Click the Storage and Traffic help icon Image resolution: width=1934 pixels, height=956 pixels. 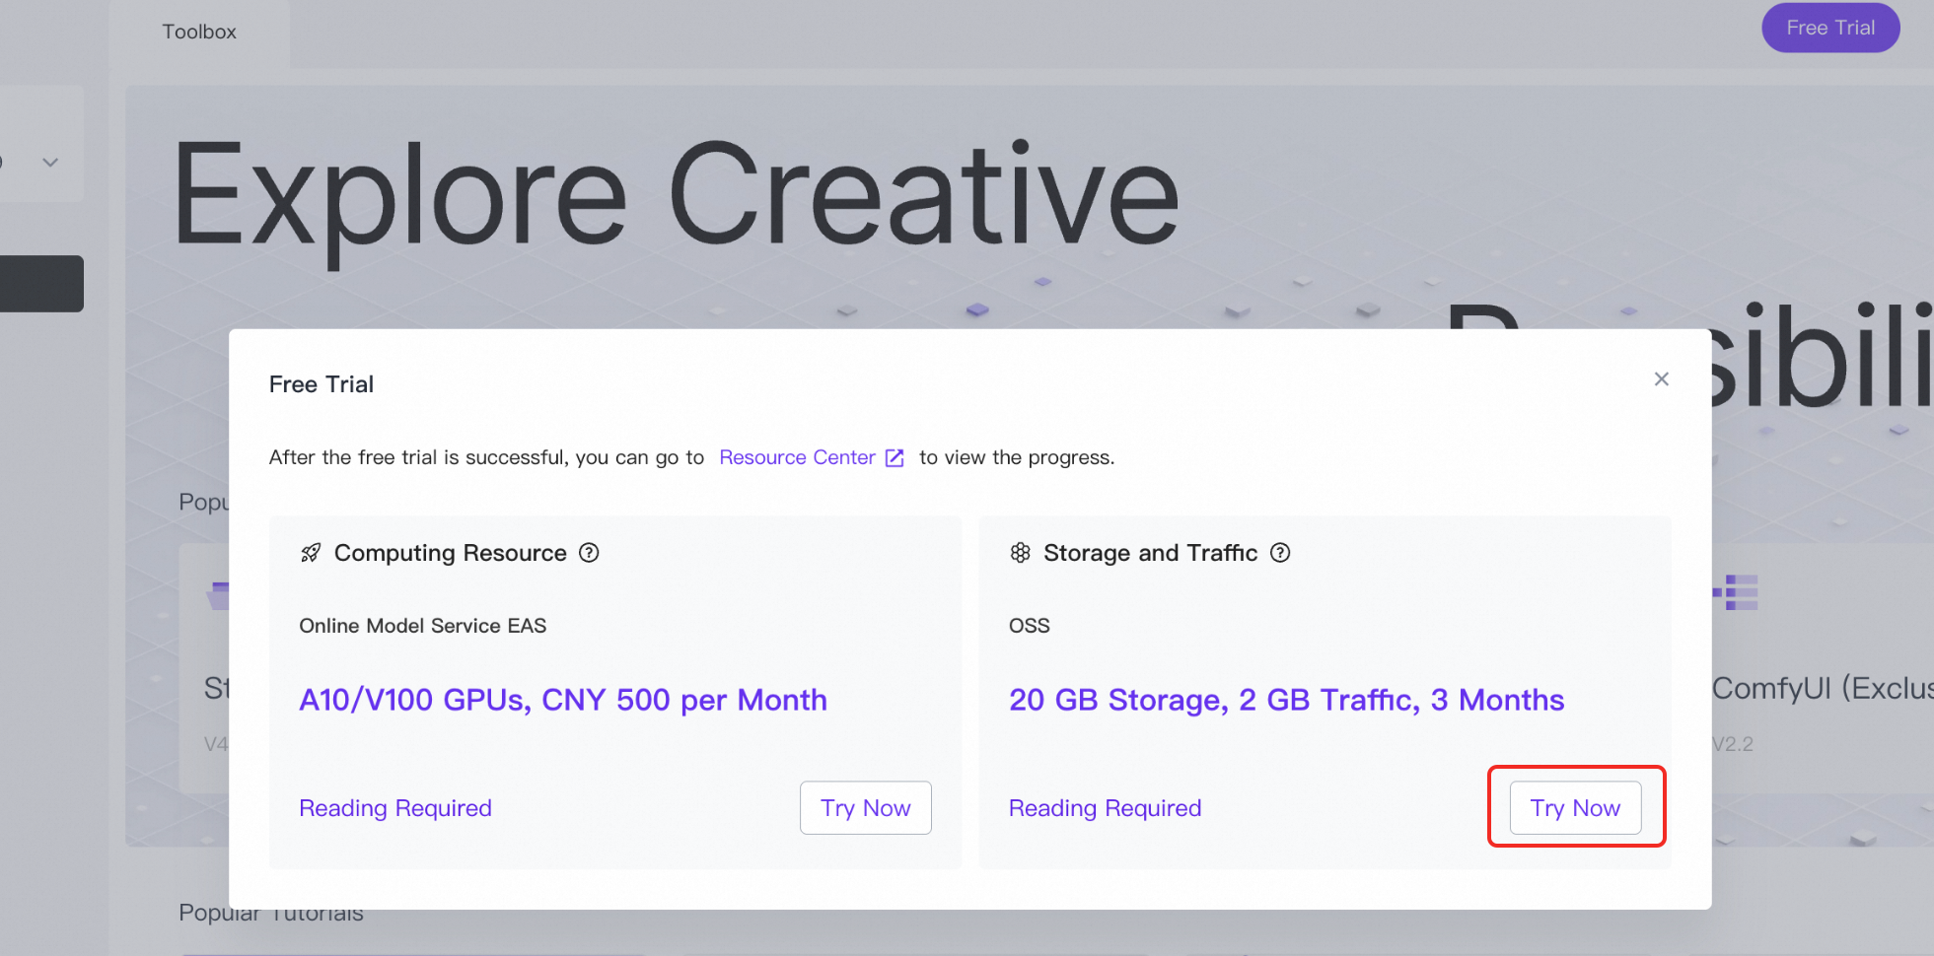(x=1280, y=553)
